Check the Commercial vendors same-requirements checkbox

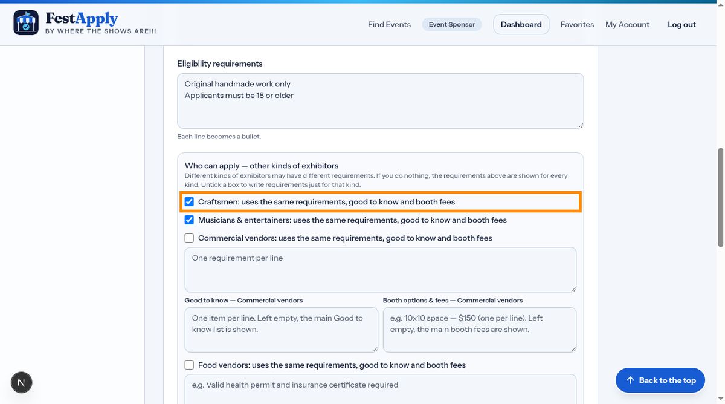(x=190, y=238)
